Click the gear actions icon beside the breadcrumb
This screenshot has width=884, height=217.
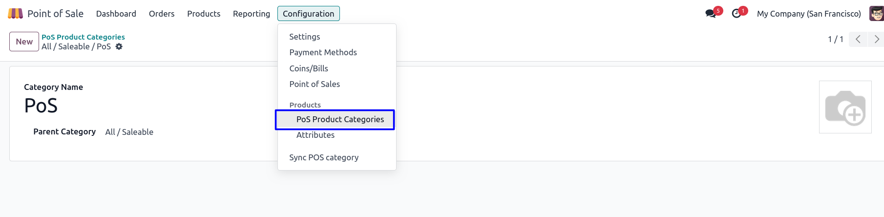click(119, 46)
